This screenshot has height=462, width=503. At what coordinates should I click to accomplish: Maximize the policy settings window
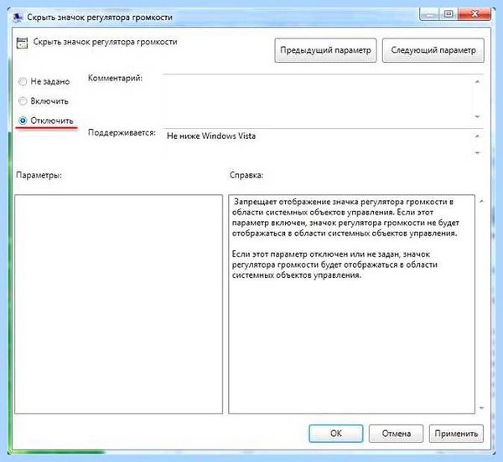(x=449, y=13)
